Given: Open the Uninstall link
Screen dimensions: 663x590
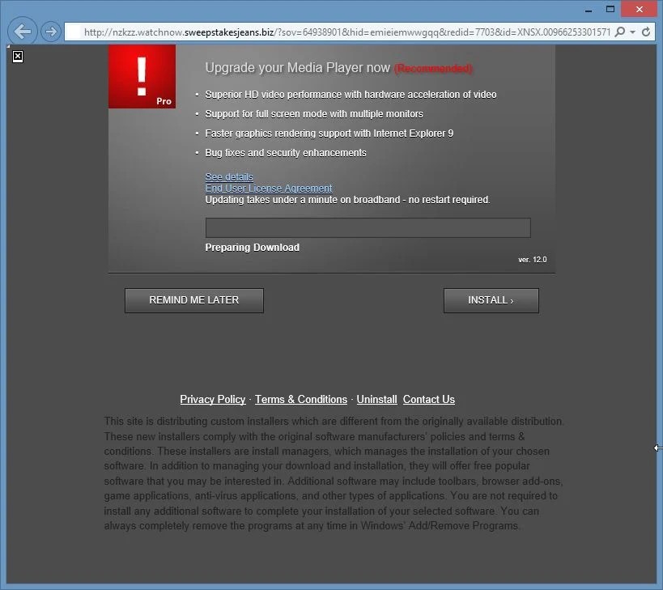Looking at the screenshot, I should pos(376,399).
